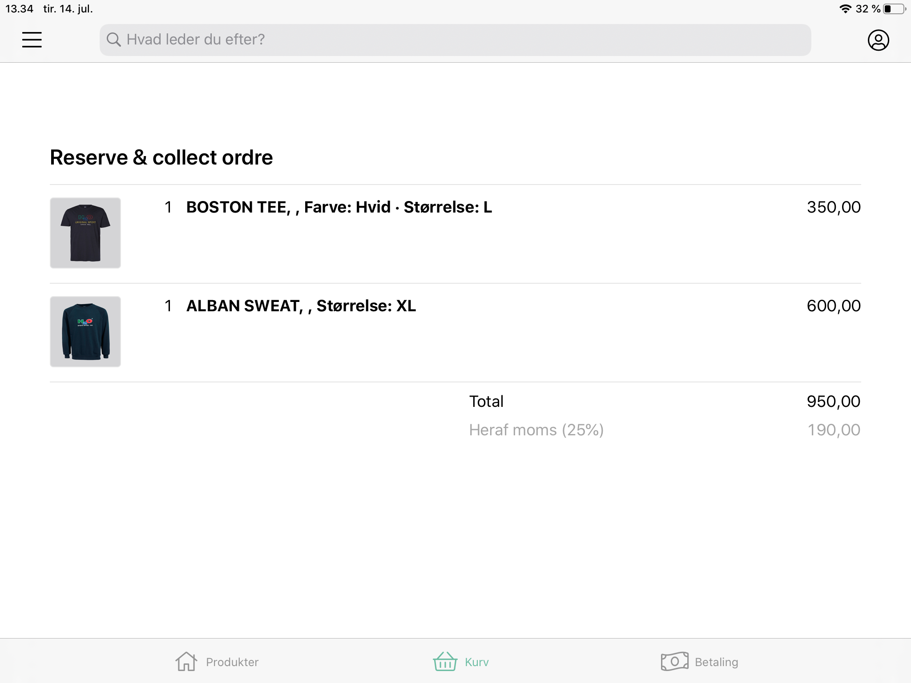Viewport: 911px width, 683px height.
Task: Switch to the Kurv tab
Action: 476,662
